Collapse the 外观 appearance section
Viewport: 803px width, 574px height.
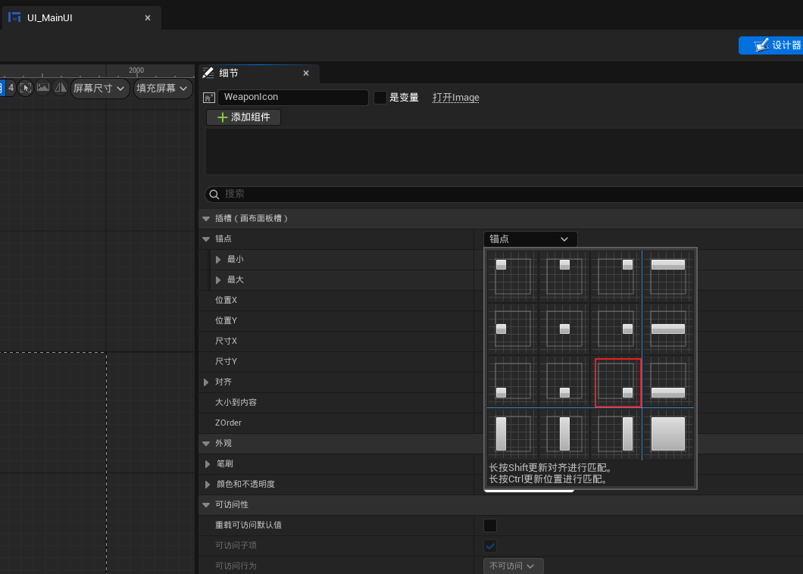point(206,444)
